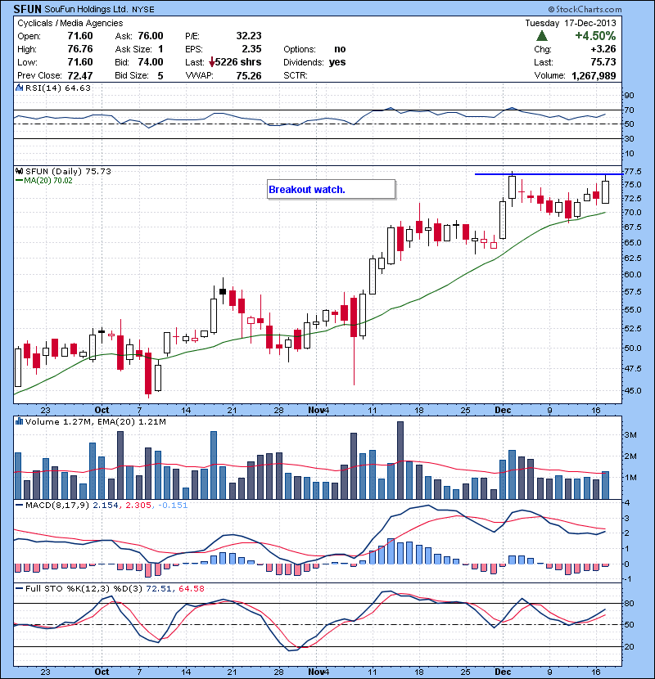655x679 pixels.
Task: Click the RSI(14) 64.63 label
Action: pyautogui.click(x=57, y=88)
